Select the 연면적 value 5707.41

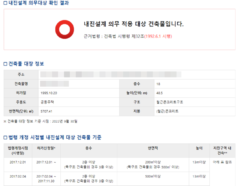pos(46,111)
